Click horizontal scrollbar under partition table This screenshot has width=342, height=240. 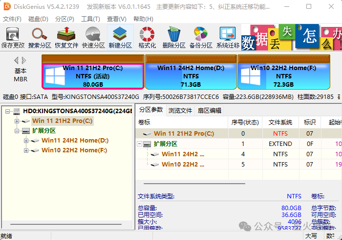[x=194, y=184]
